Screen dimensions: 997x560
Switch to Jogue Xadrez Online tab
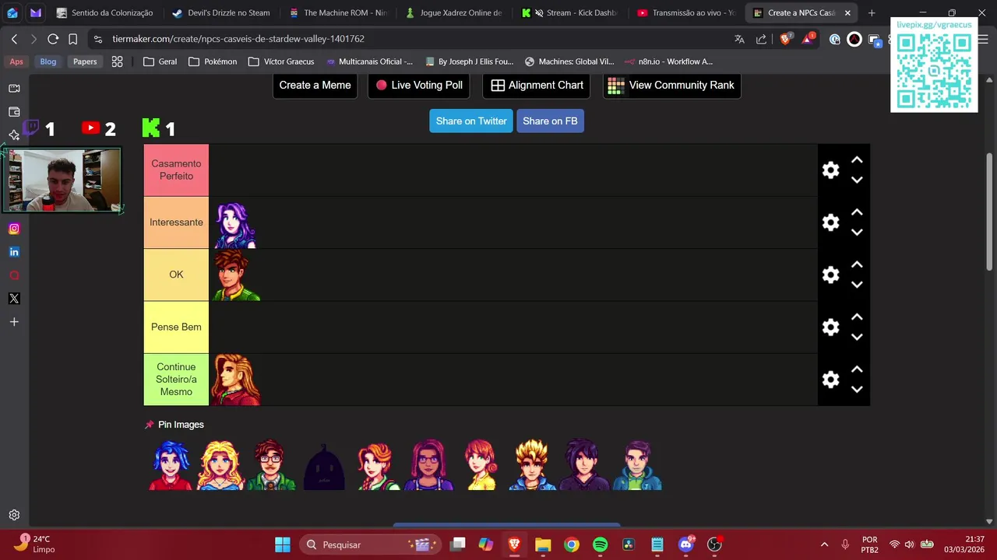tap(453, 13)
